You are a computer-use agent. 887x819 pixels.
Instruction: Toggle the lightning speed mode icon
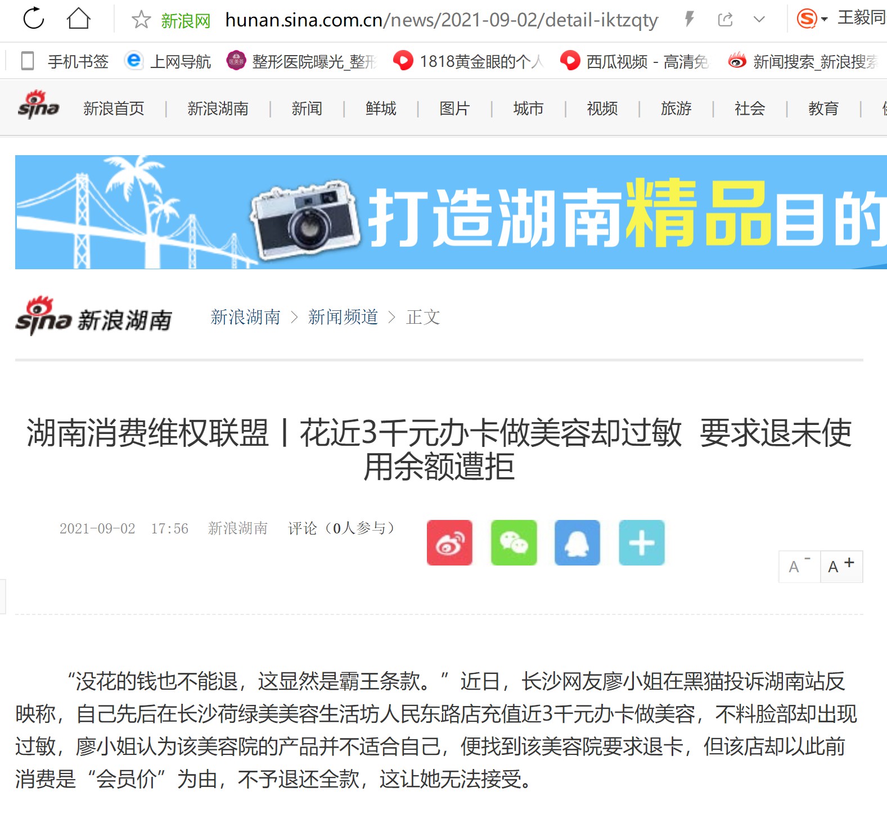690,20
